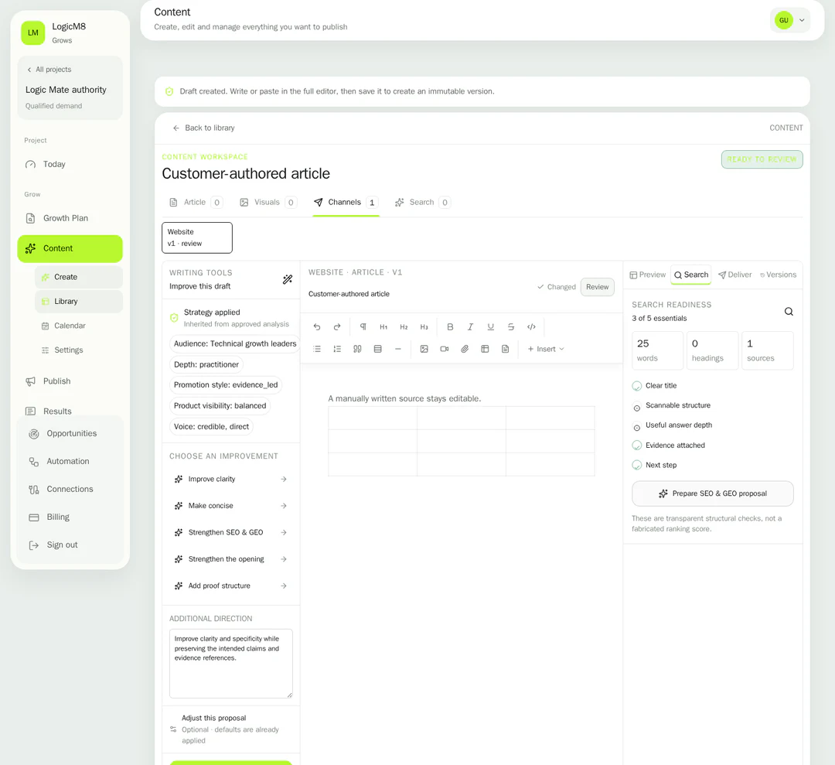Insert a numbered list
Viewport: 835px width, 765px height.
pyautogui.click(x=337, y=349)
